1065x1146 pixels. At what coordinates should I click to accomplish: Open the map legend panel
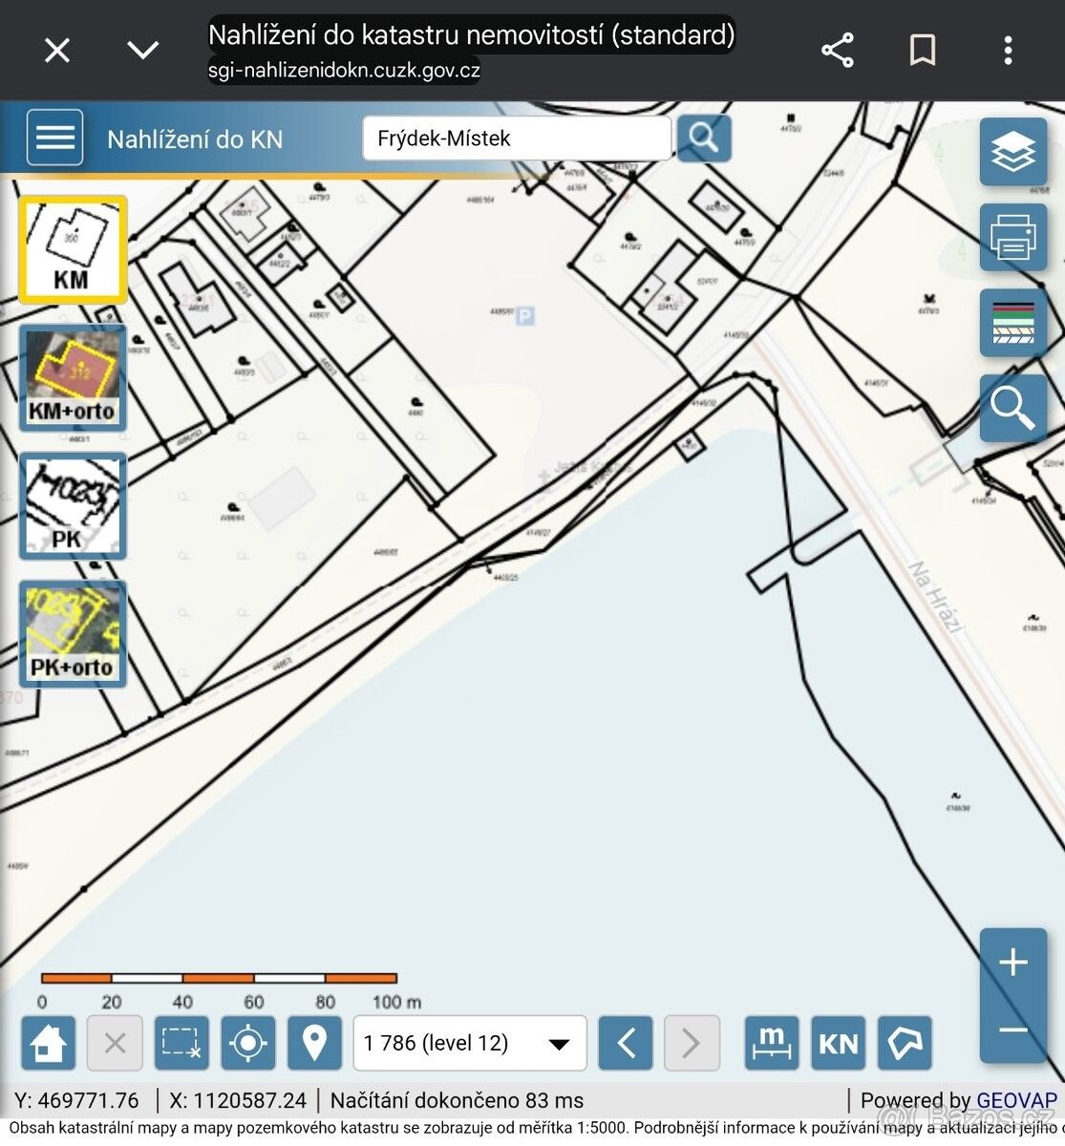[x=1012, y=322]
